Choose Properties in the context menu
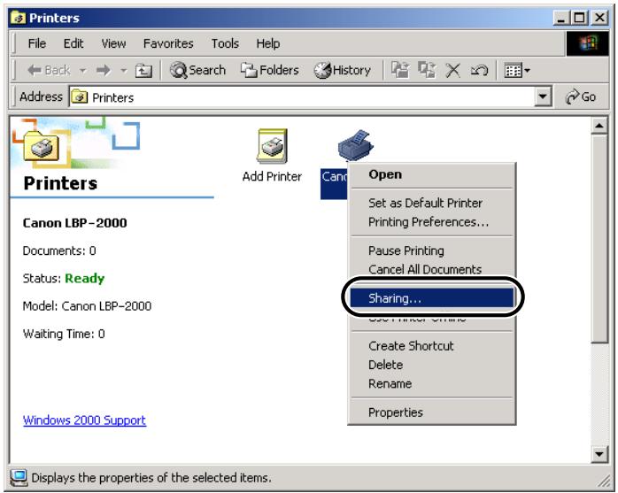This screenshot has height=493, width=618. (431, 412)
